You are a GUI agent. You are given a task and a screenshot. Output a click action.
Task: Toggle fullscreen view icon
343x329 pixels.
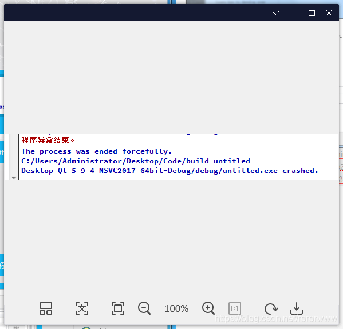point(118,308)
